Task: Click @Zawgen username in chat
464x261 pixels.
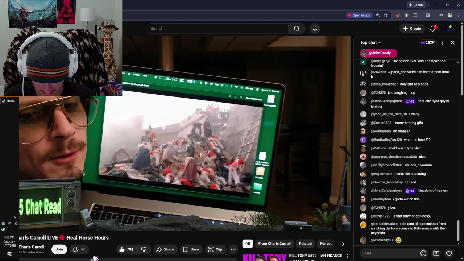Action: [378, 72]
